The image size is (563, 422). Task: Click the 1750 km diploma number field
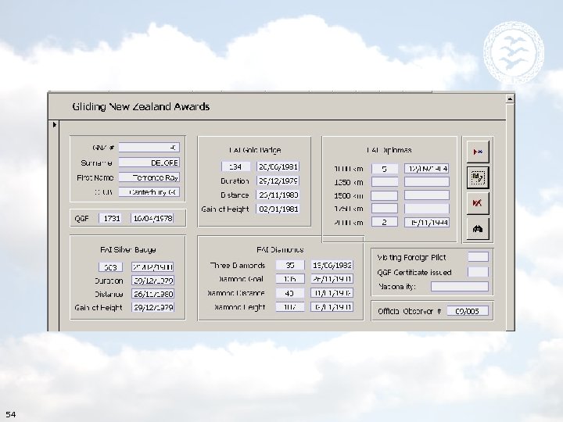pos(385,209)
